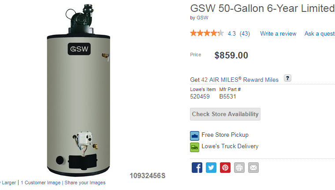Click the star rating graphic
This screenshot has width=335, height=190.
pyautogui.click(x=207, y=33)
